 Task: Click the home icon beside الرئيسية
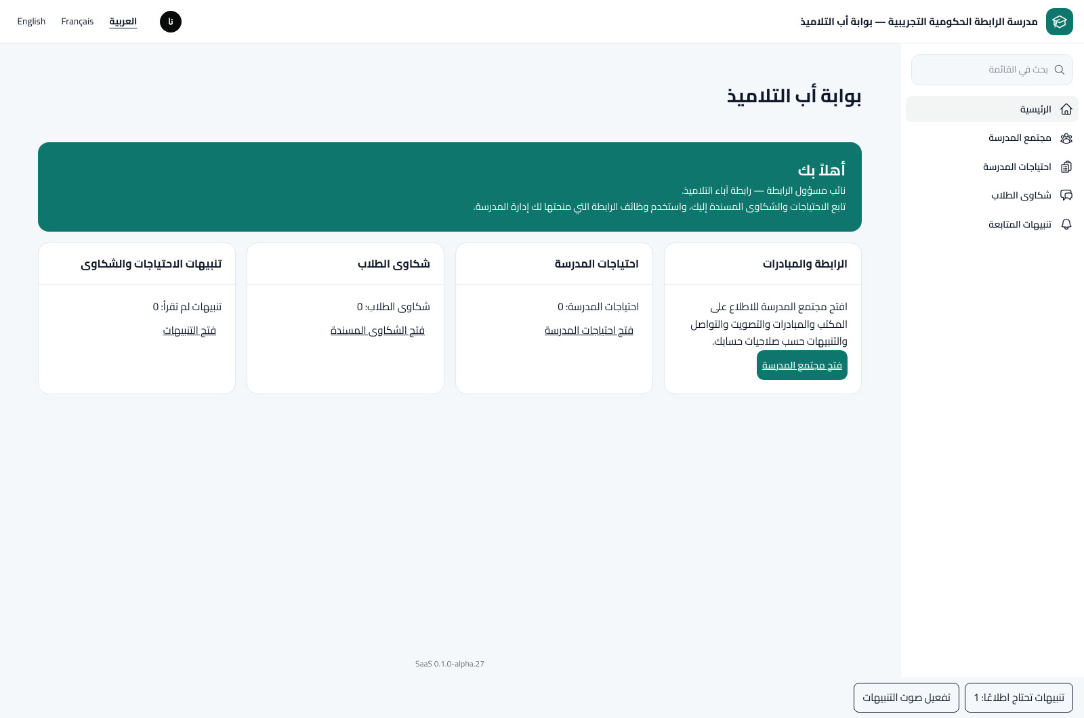pos(1066,109)
